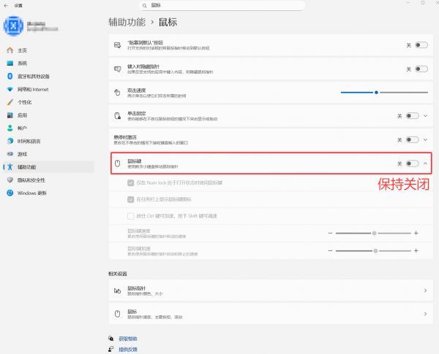Click the search field containing 鼠标
Screen dimensions: 439x354
(x=222, y=6)
